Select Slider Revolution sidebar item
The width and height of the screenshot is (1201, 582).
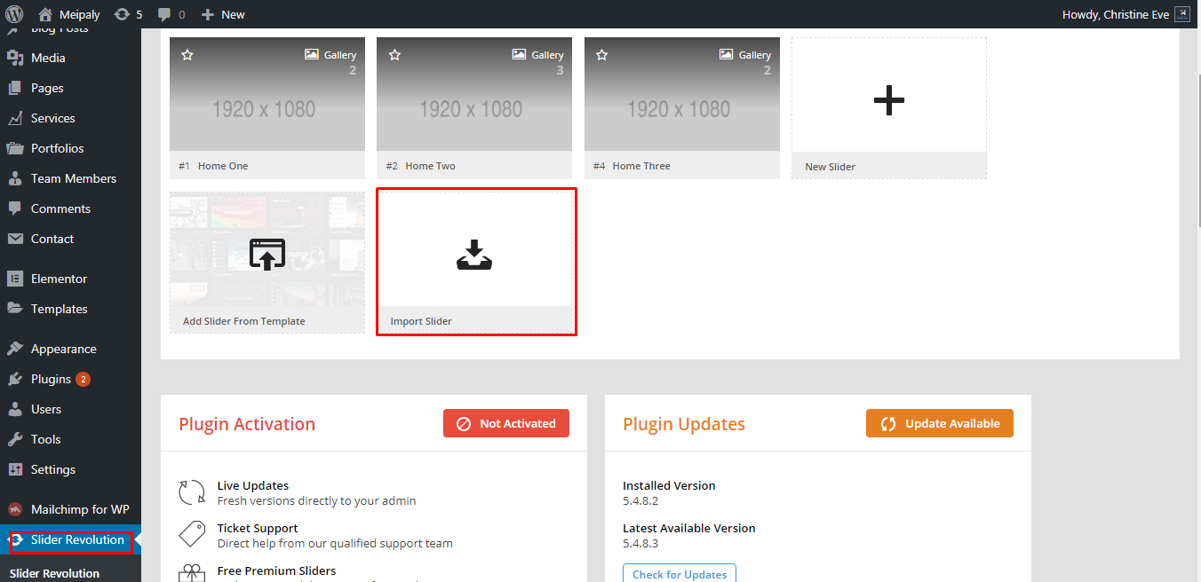coord(70,539)
